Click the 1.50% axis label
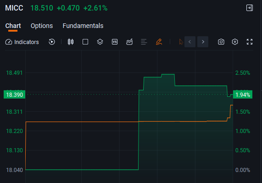 [x=243, y=112]
